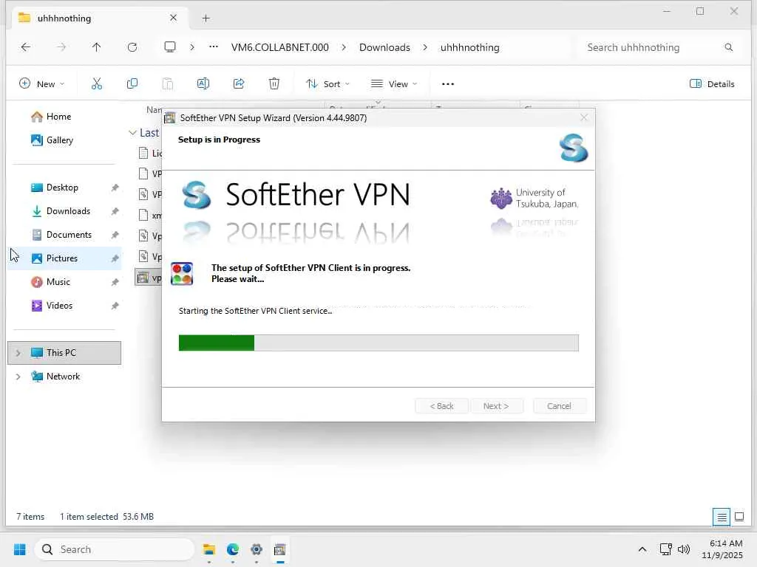Viewport: 757px width, 567px height.
Task: Click the Delete trash icon
Action: pos(274,84)
